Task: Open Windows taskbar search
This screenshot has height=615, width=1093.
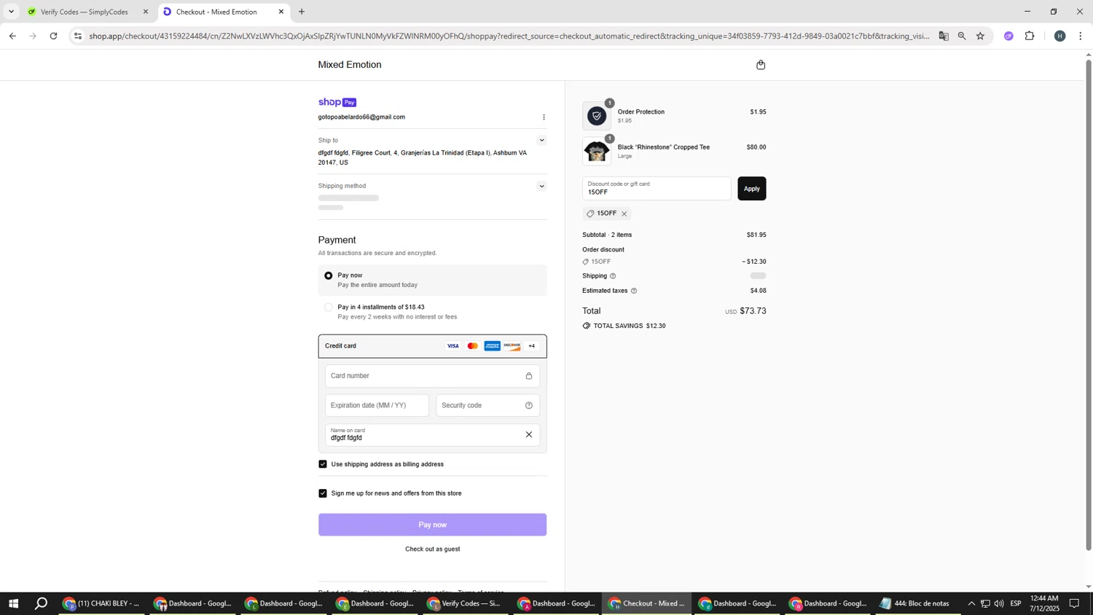Action: point(42,603)
